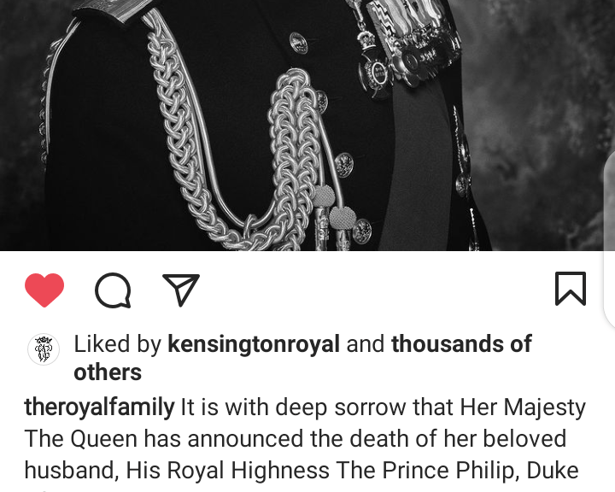This screenshot has height=492, width=615.
Task: Unlike the post via the red heart
Action: click(x=44, y=290)
